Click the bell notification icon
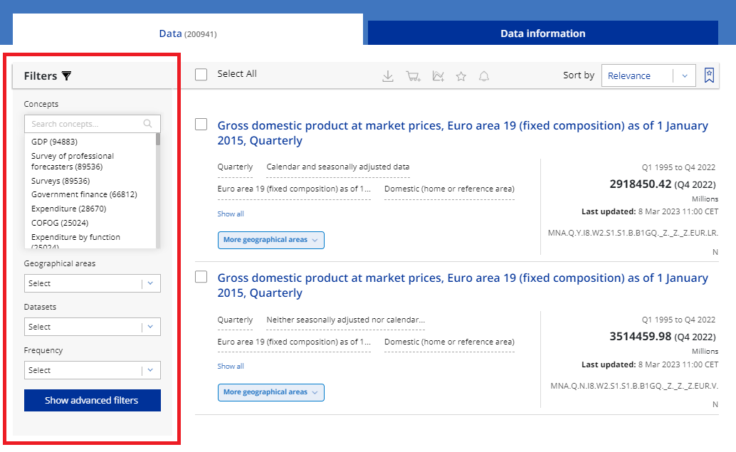This screenshot has width=736, height=452. pyautogui.click(x=484, y=76)
